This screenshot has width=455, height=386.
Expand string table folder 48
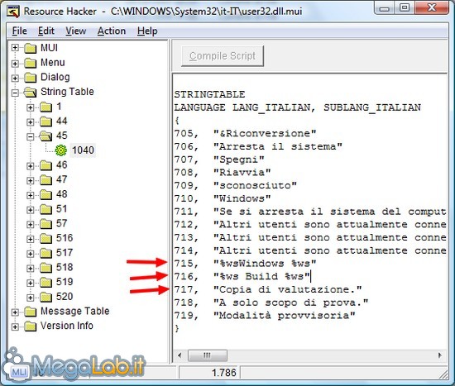pos(30,195)
